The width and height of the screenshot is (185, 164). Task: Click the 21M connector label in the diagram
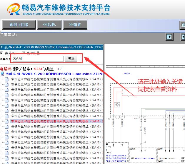coord(179,119)
